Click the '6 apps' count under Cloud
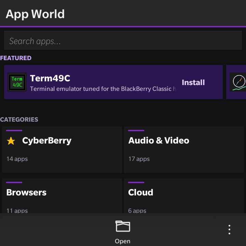 [137, 210]
